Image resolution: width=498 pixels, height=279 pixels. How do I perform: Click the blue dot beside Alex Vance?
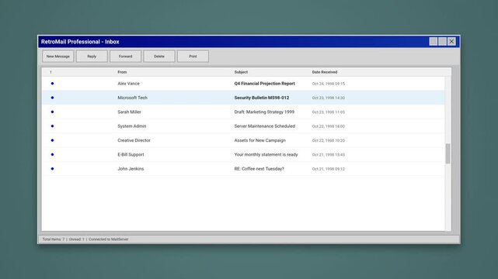tap(52, 84)
